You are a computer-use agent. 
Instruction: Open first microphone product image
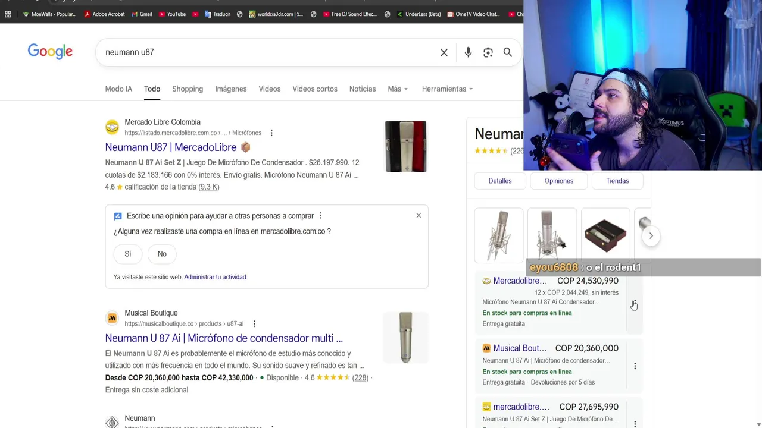pyautogui.click(x=498, y=235)
